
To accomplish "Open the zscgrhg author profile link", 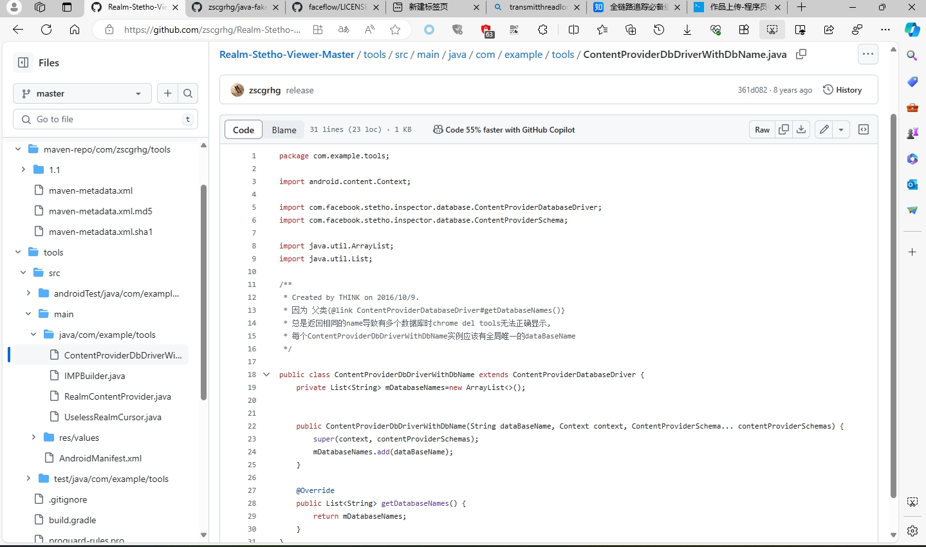I will tap(264, 90).
